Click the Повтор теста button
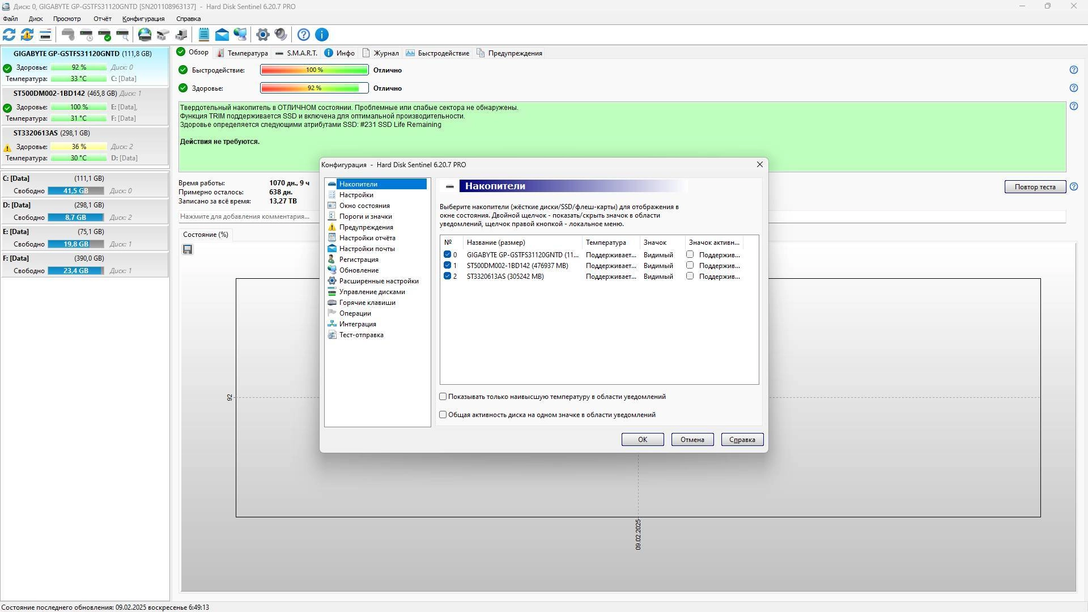This screenshot has width=1088, height=612. point(1035,187)
